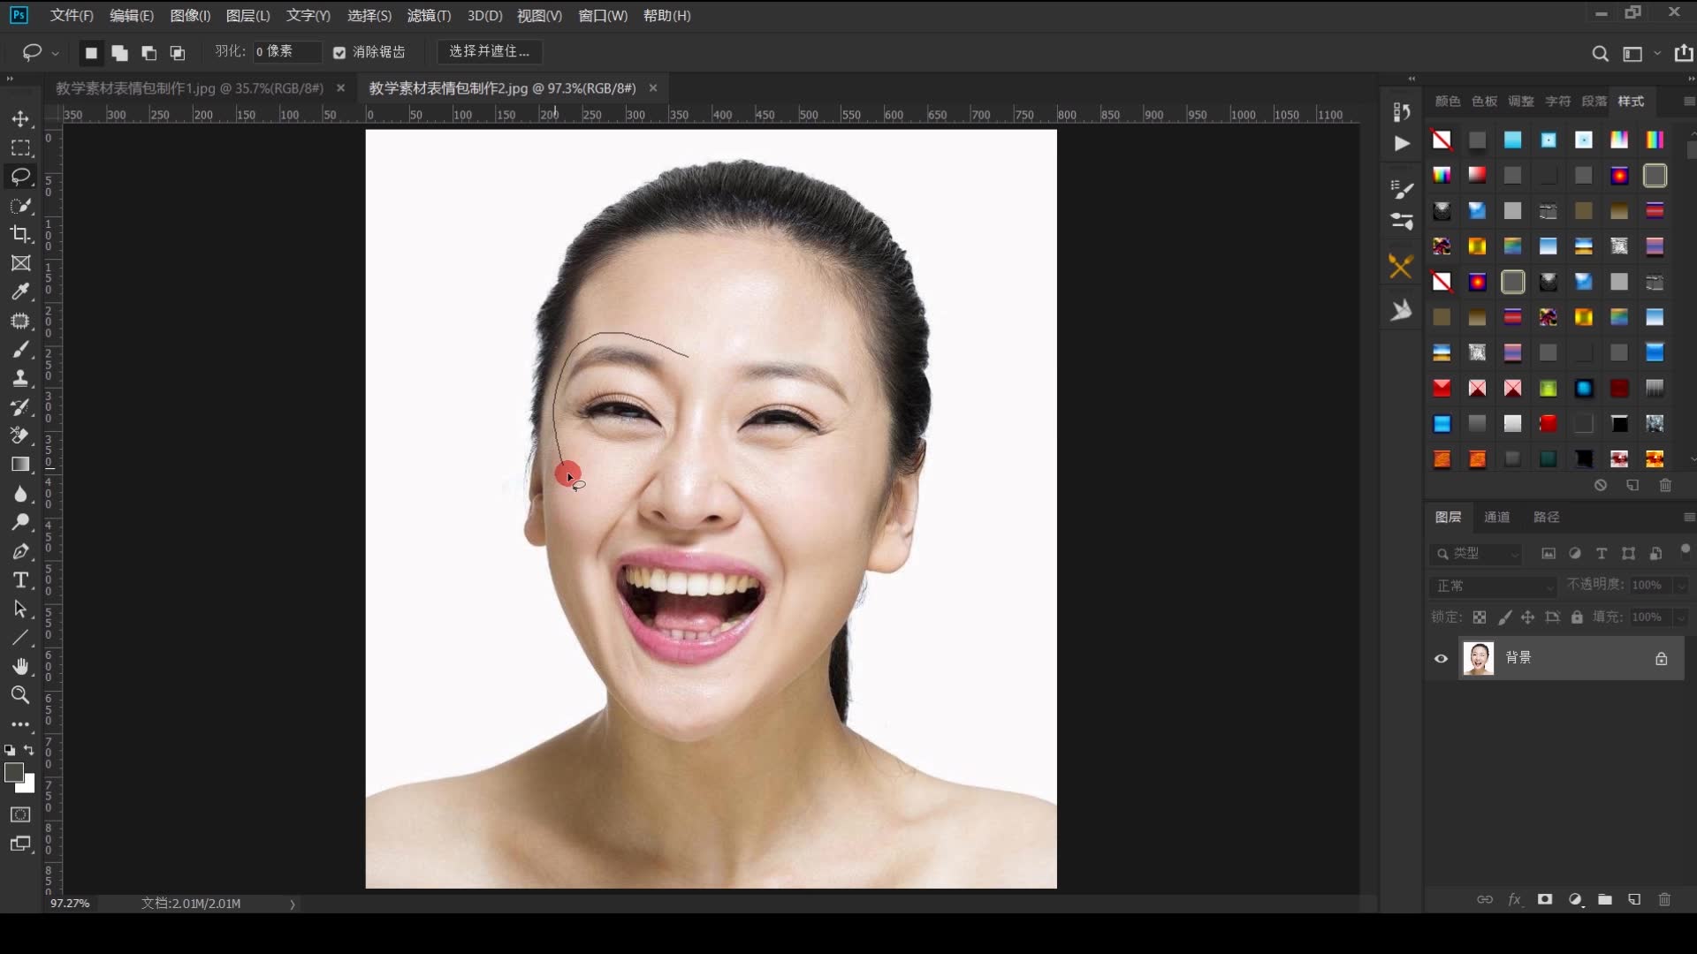Screen dimensions: 1697x954
Task: Open the 文件(F) menu
Action: [72, 16]
